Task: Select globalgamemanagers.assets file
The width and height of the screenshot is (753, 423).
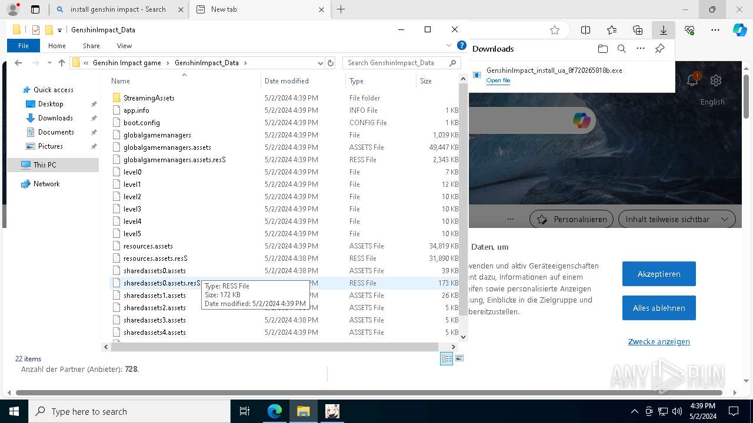Action: (x=167, y=147)
